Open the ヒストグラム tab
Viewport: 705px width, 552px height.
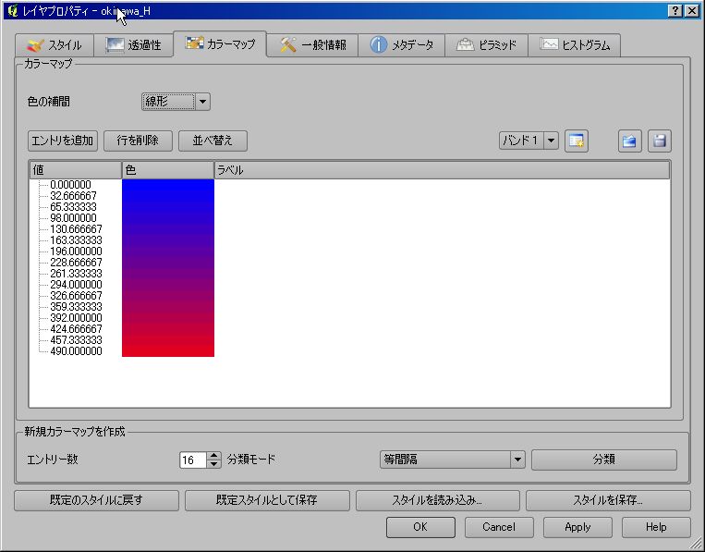pos(574,45)
